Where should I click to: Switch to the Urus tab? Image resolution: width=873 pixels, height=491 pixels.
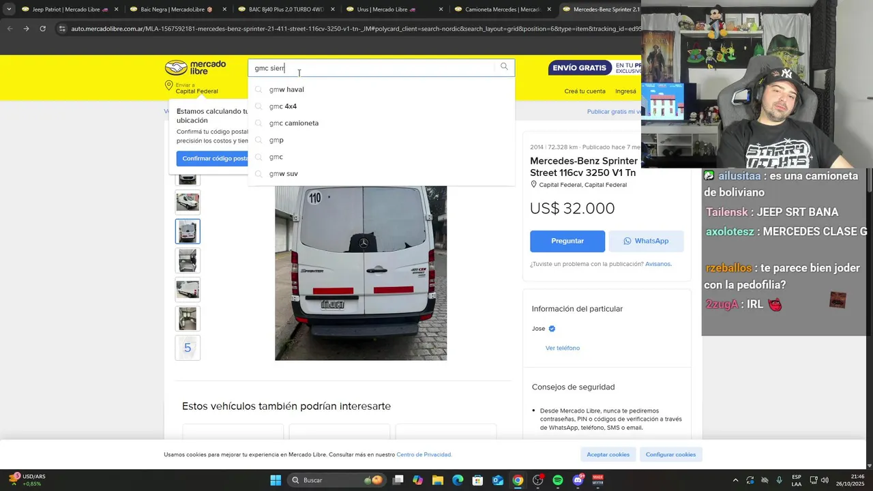[387, 10]
